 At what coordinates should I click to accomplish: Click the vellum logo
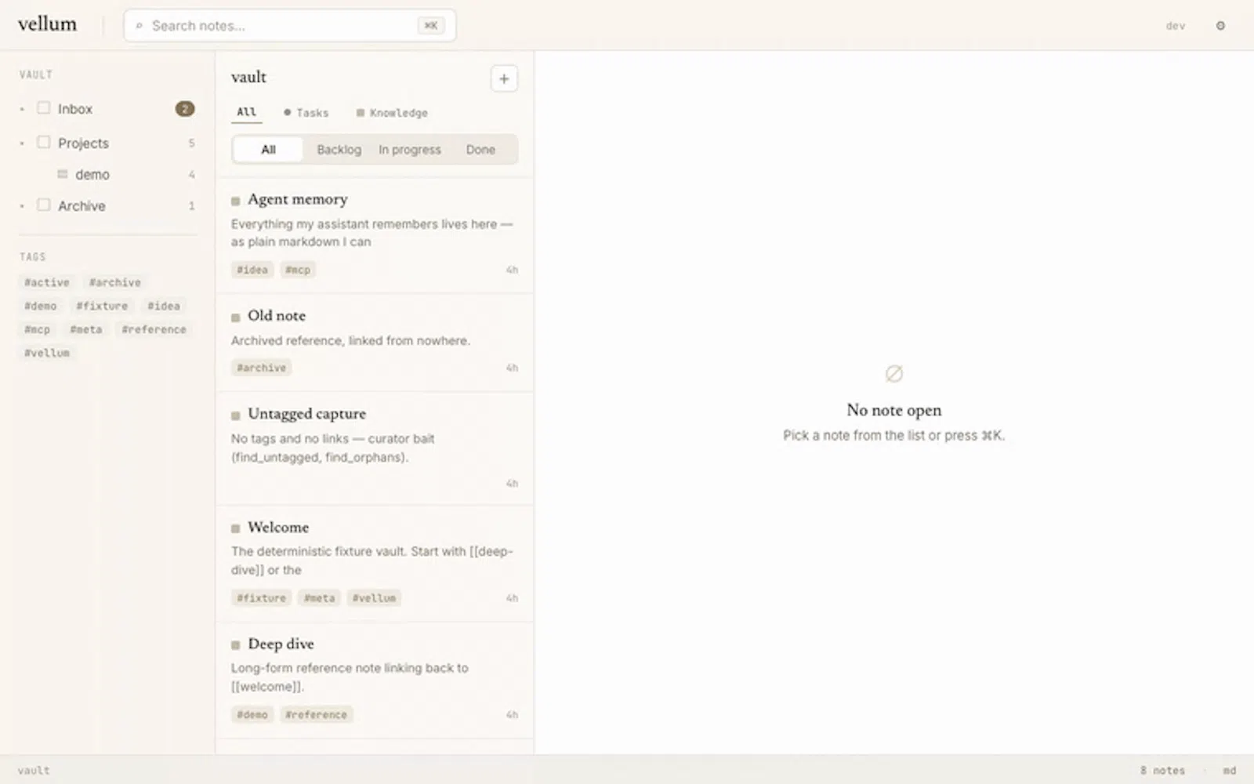[47, 24]
